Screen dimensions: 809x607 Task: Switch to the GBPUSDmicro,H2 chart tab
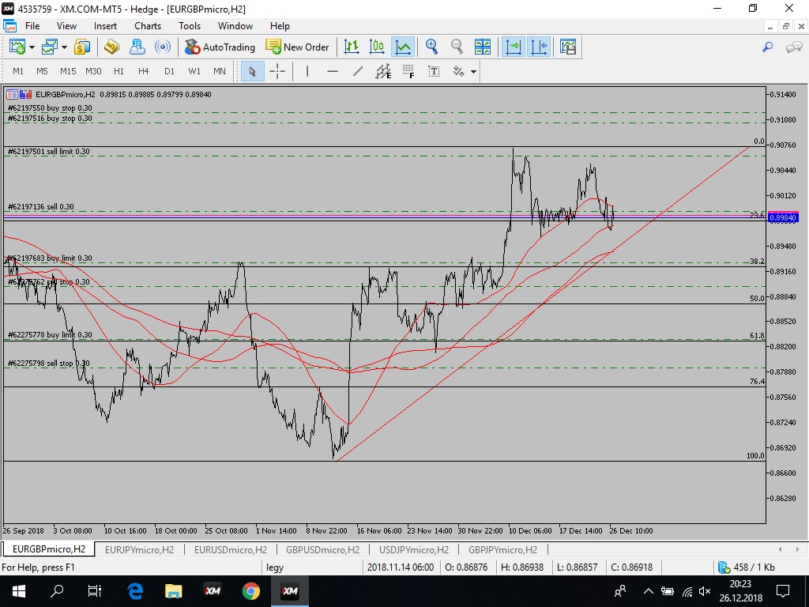322,549
